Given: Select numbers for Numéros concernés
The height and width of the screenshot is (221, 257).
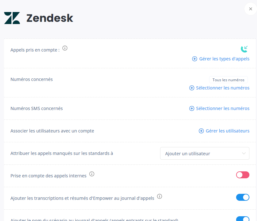Looking at the screenshot, I should 223,88.
